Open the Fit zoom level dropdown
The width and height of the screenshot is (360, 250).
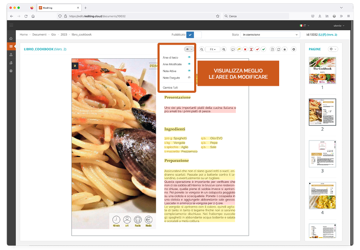point(212,49)
